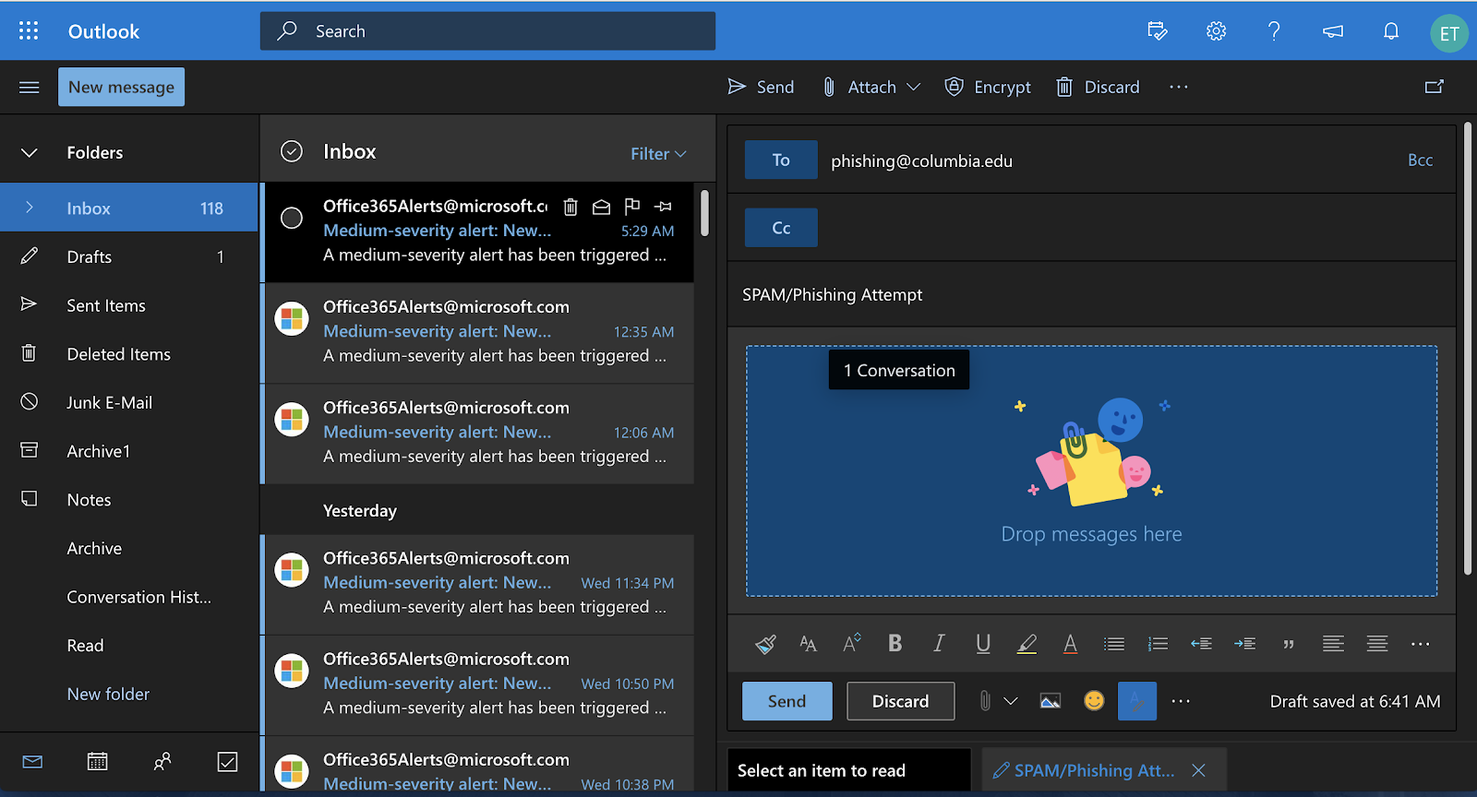Viewport: 1477px width, 797px height.
Task: Open the ET account avatar
Action: point(1449,33)
